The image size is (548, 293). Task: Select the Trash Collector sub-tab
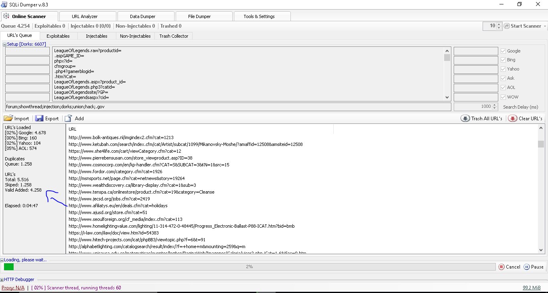[x=174, y=36]
